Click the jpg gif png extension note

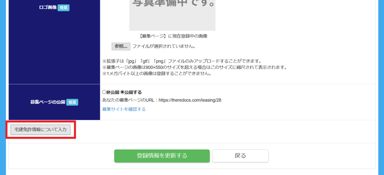pos(183,61)
